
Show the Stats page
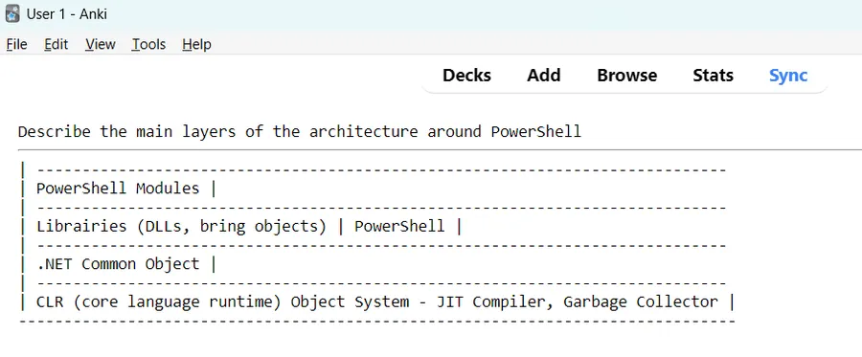[x=713, y=76]
